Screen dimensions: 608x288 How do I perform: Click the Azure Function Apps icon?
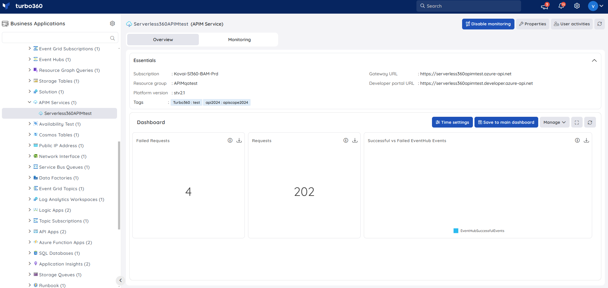(x=36, y=242)
